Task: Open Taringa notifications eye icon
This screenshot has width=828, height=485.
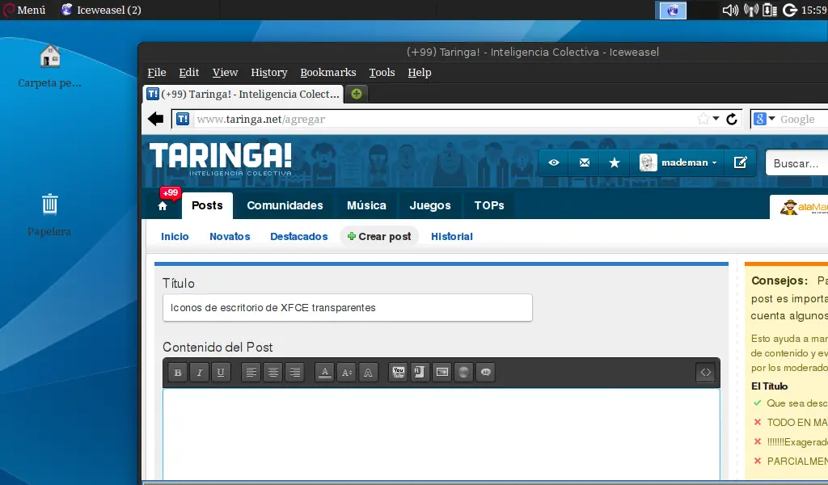Action: (553, 162)
